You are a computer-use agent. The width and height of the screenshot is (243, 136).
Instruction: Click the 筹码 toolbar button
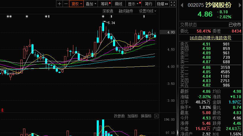[105, 4]
